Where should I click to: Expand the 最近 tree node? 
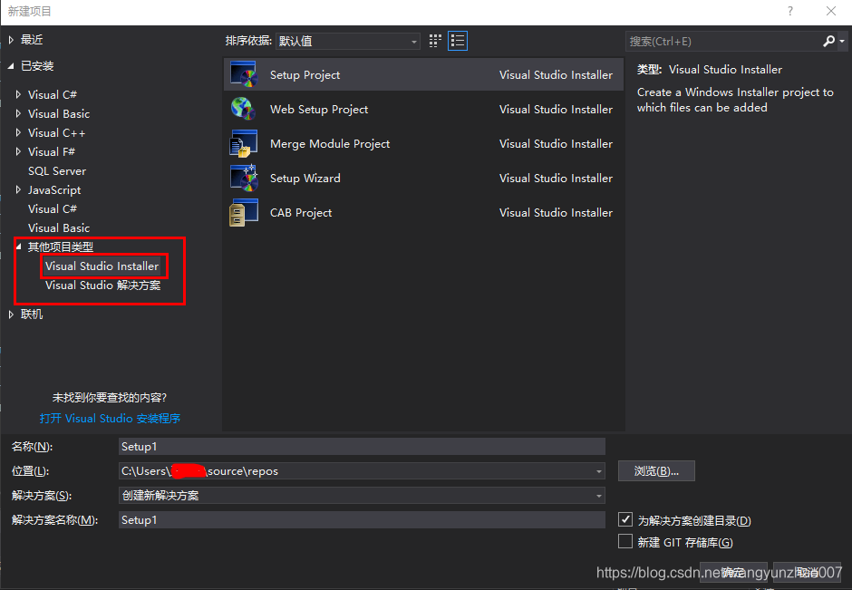[x=11, y=40]
